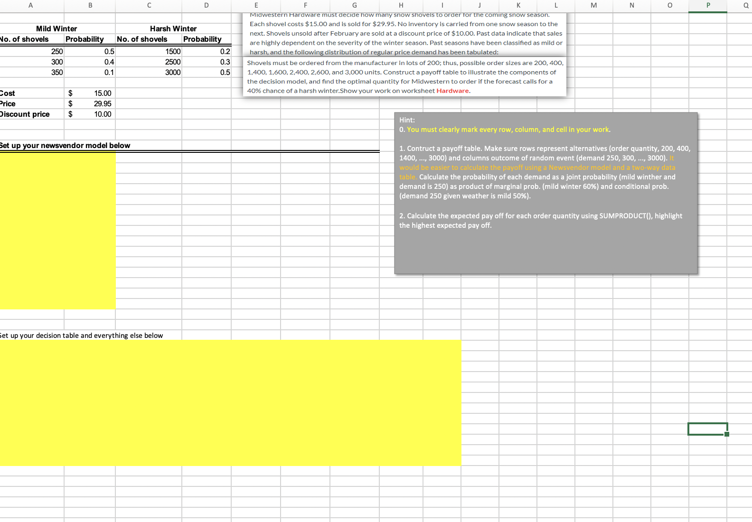Select column G header

355,6
